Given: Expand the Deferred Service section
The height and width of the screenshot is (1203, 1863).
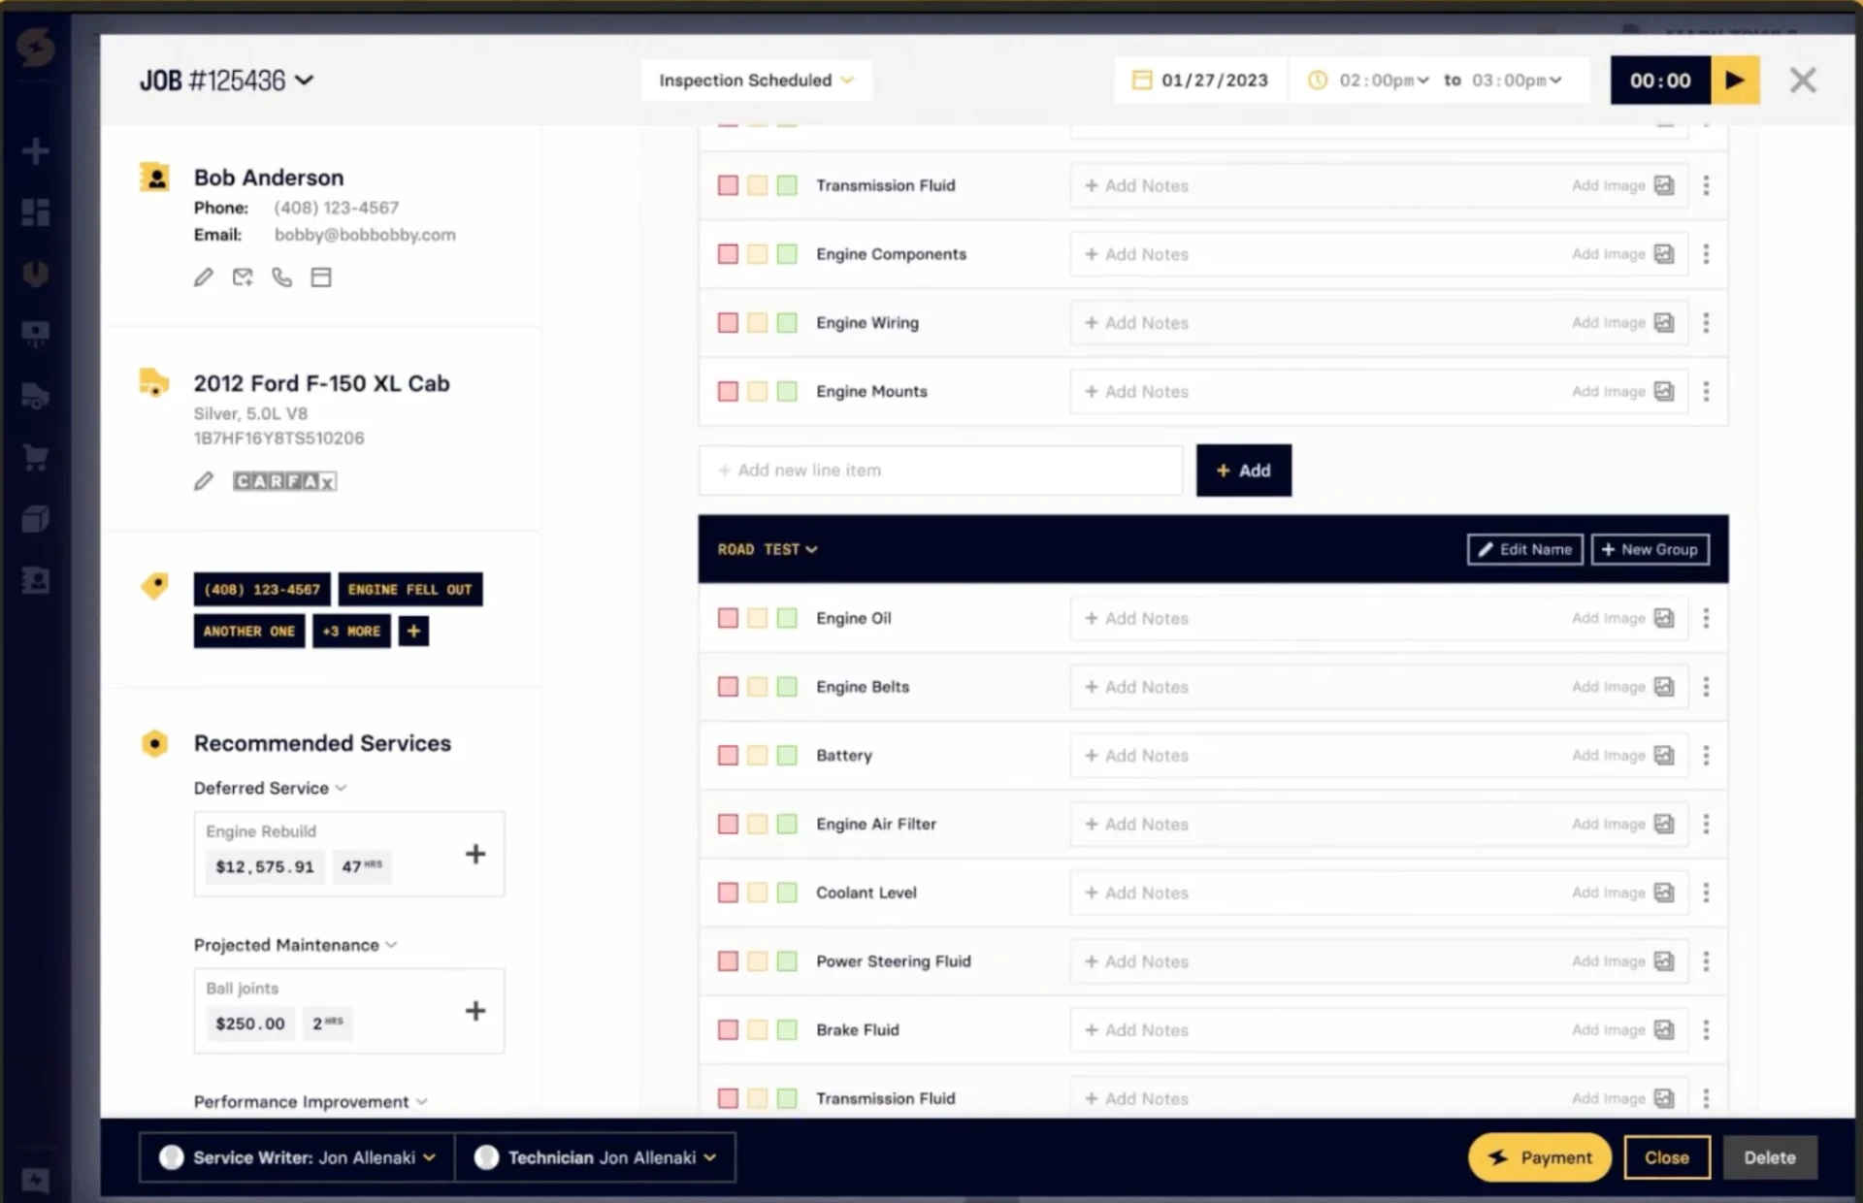Looking at the screenshot, I should (270, 789).
